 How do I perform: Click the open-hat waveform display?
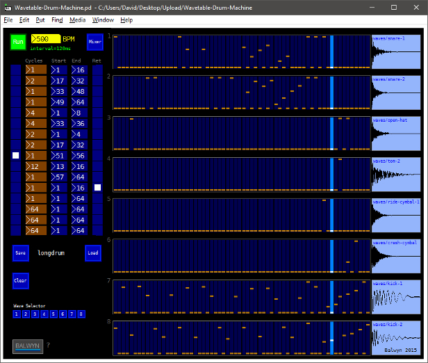(396, 134)
